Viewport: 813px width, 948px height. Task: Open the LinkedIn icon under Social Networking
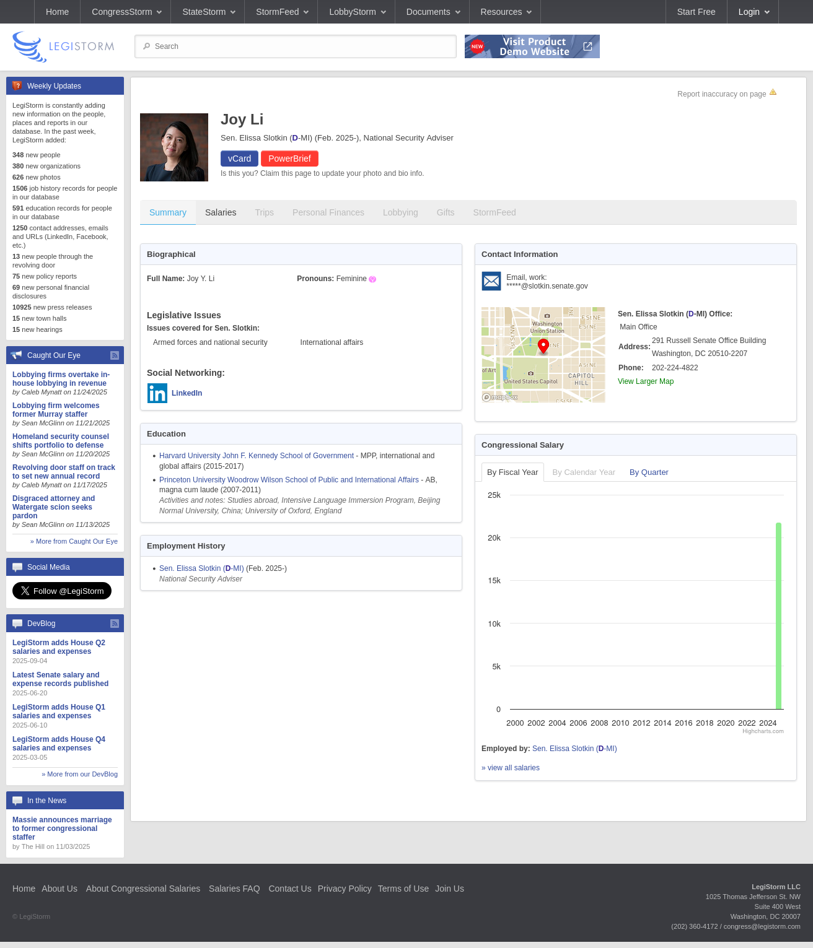(157, 393)
